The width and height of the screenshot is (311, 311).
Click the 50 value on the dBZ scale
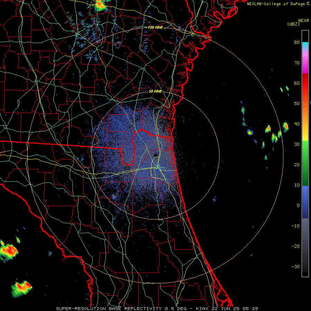(x=297, y=104)
